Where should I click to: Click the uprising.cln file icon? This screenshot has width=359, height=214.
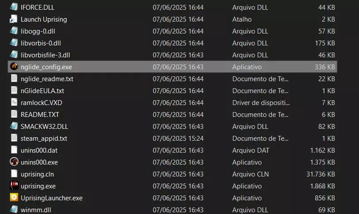tap(14, 173)
